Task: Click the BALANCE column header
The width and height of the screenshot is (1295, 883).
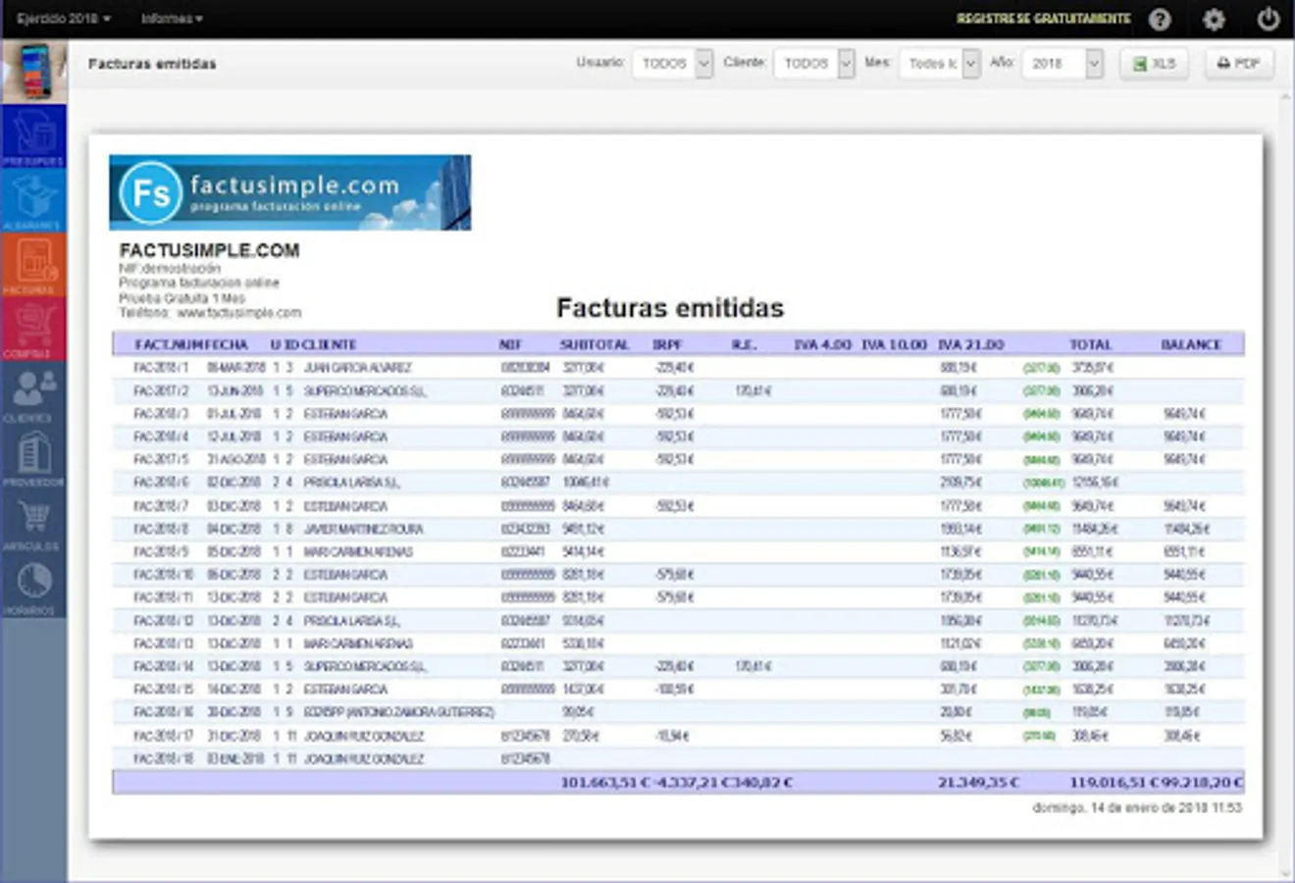Action: point(1191,344)
